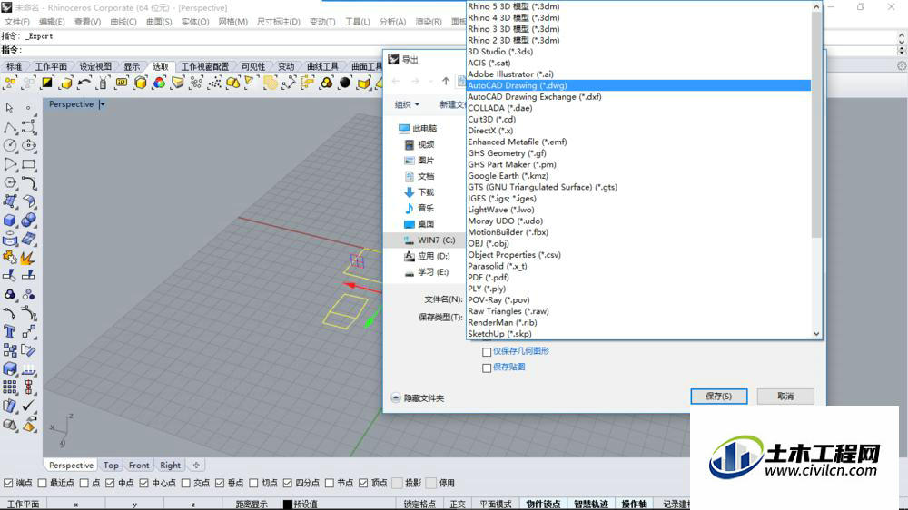This screenshot has height=510, width=908.
Task: Choose PDF (*.pdf) file type
Action: tap(638, 278)
